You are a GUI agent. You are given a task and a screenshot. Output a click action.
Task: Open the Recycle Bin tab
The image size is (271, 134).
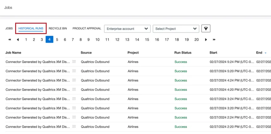pyautogui.click(x=58, y=28)
